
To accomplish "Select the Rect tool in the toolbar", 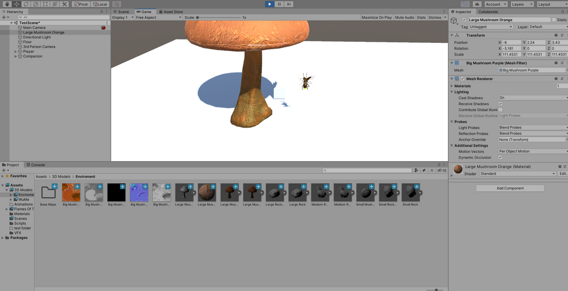I will pyautogui.click(x=45, y=4).
